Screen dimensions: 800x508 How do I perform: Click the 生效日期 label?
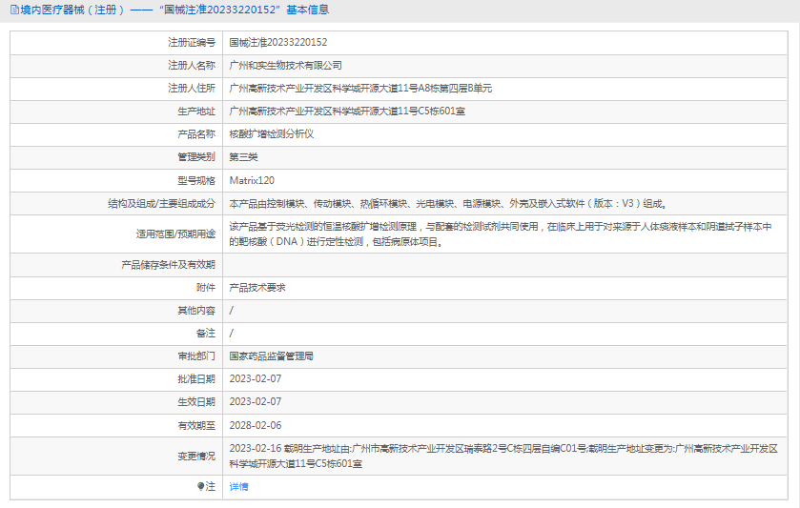(196, 402)
